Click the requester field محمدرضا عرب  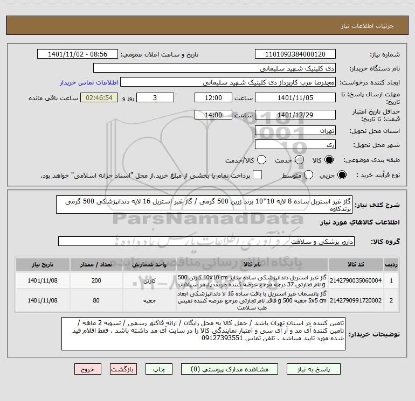228,82
